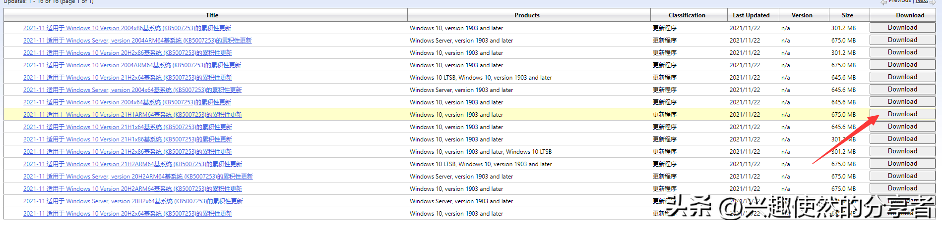Click the Next page arrow icon

coord(933,2)
